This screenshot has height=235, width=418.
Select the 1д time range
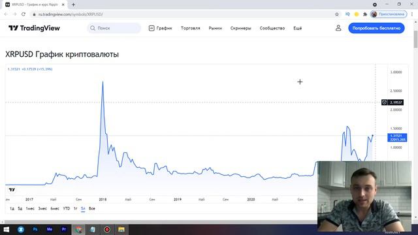[x=12, y=208]
